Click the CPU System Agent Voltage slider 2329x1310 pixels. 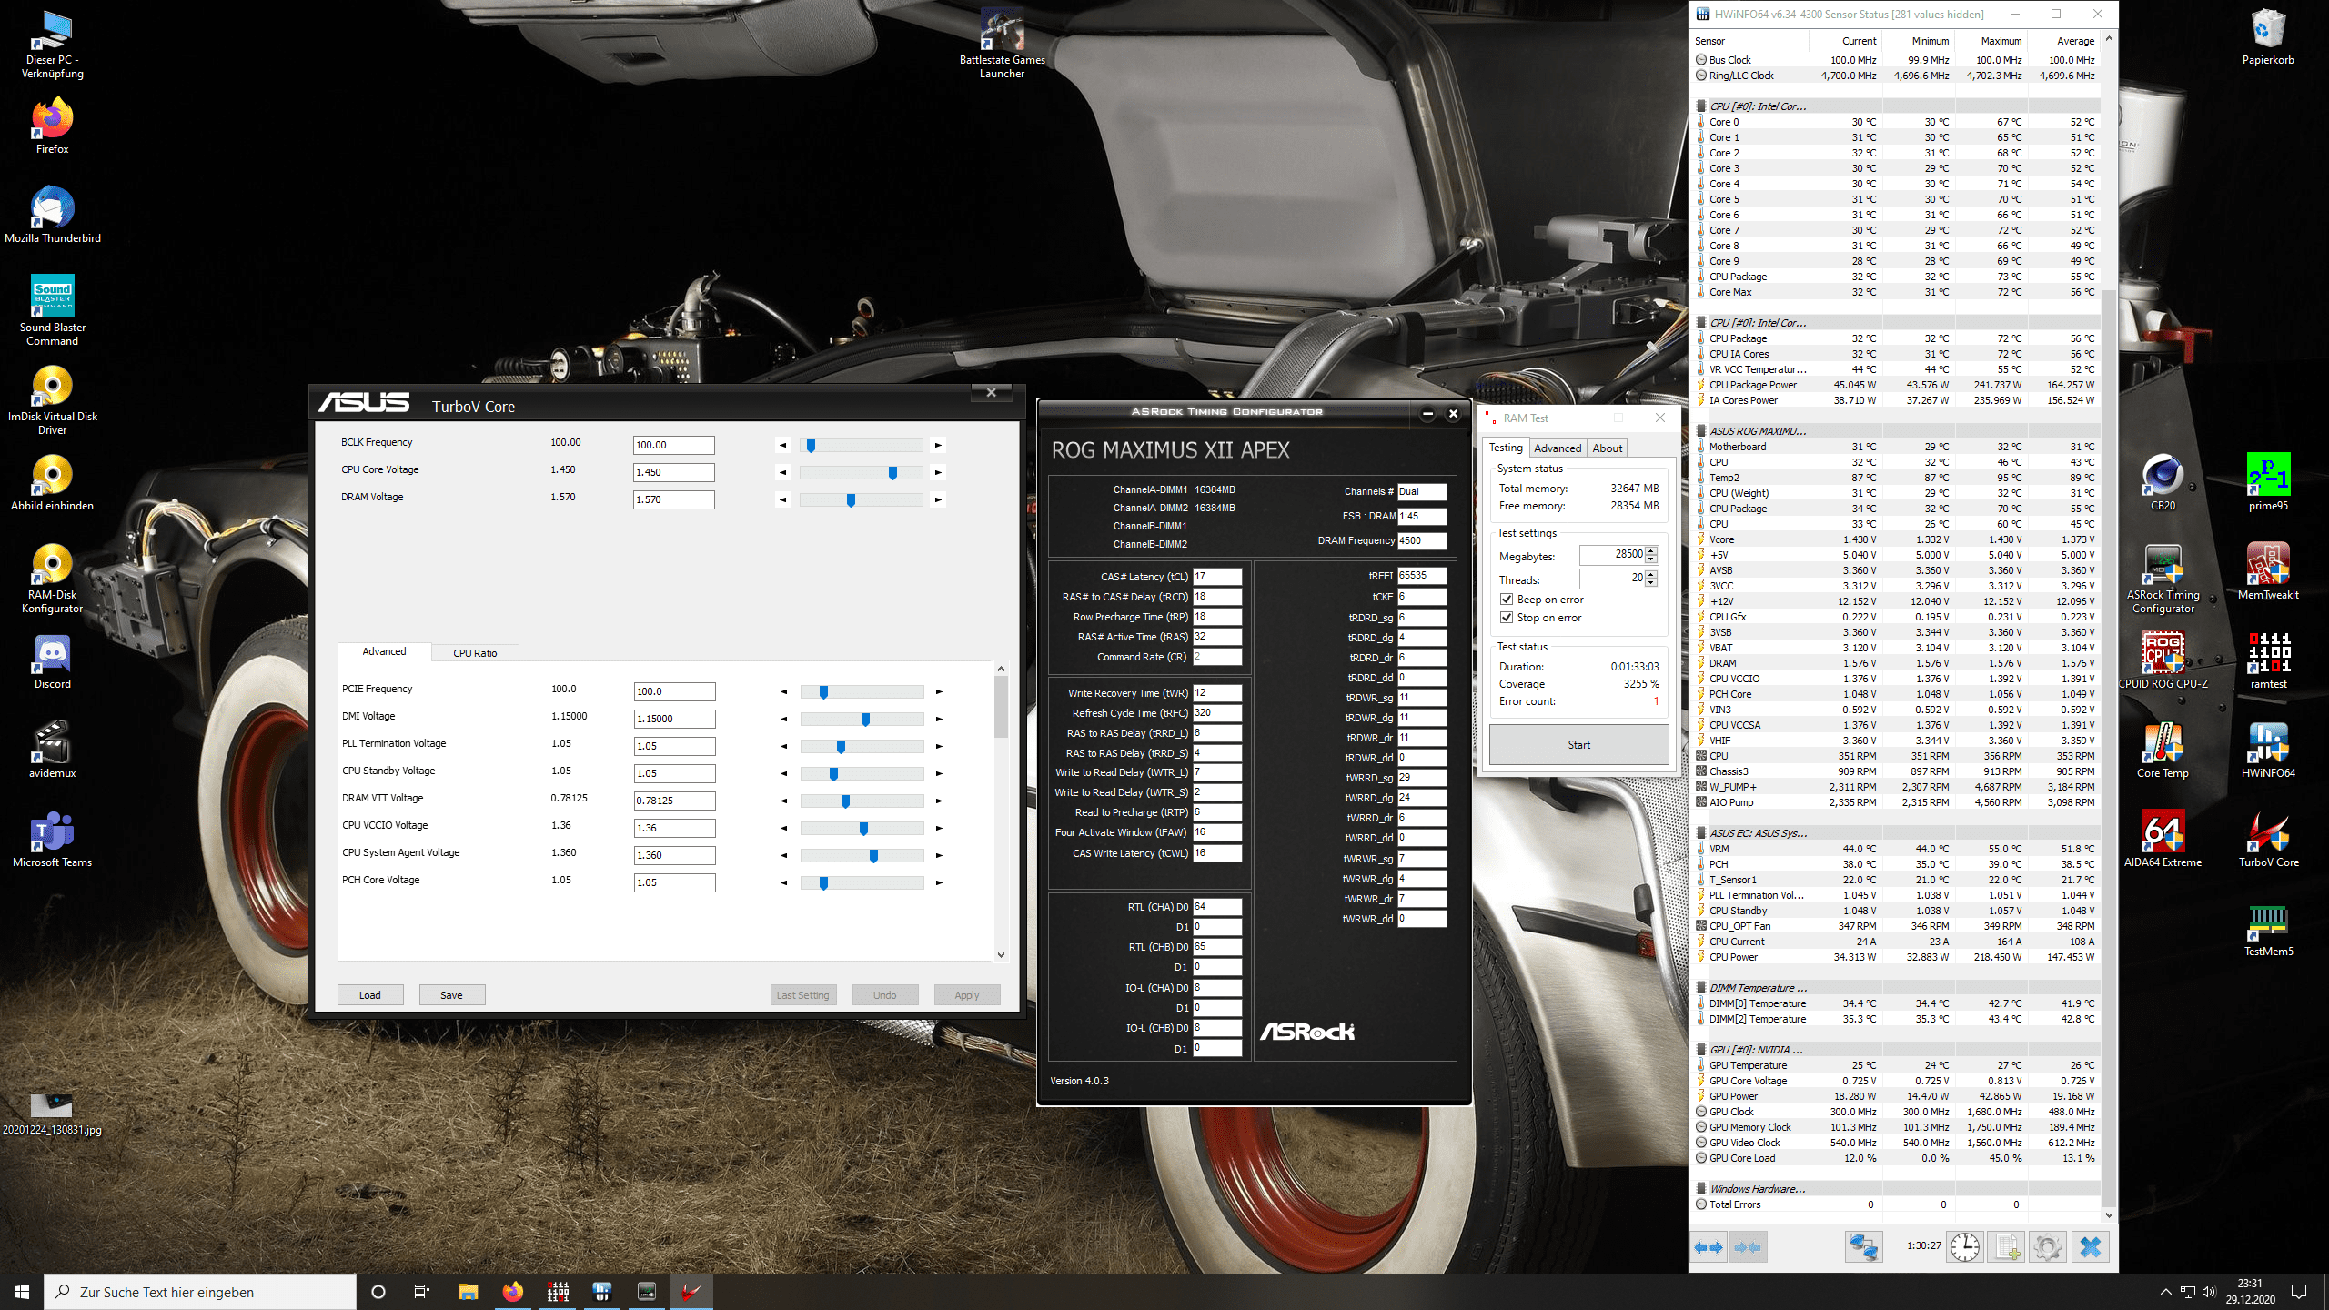[x=862, y=855]
